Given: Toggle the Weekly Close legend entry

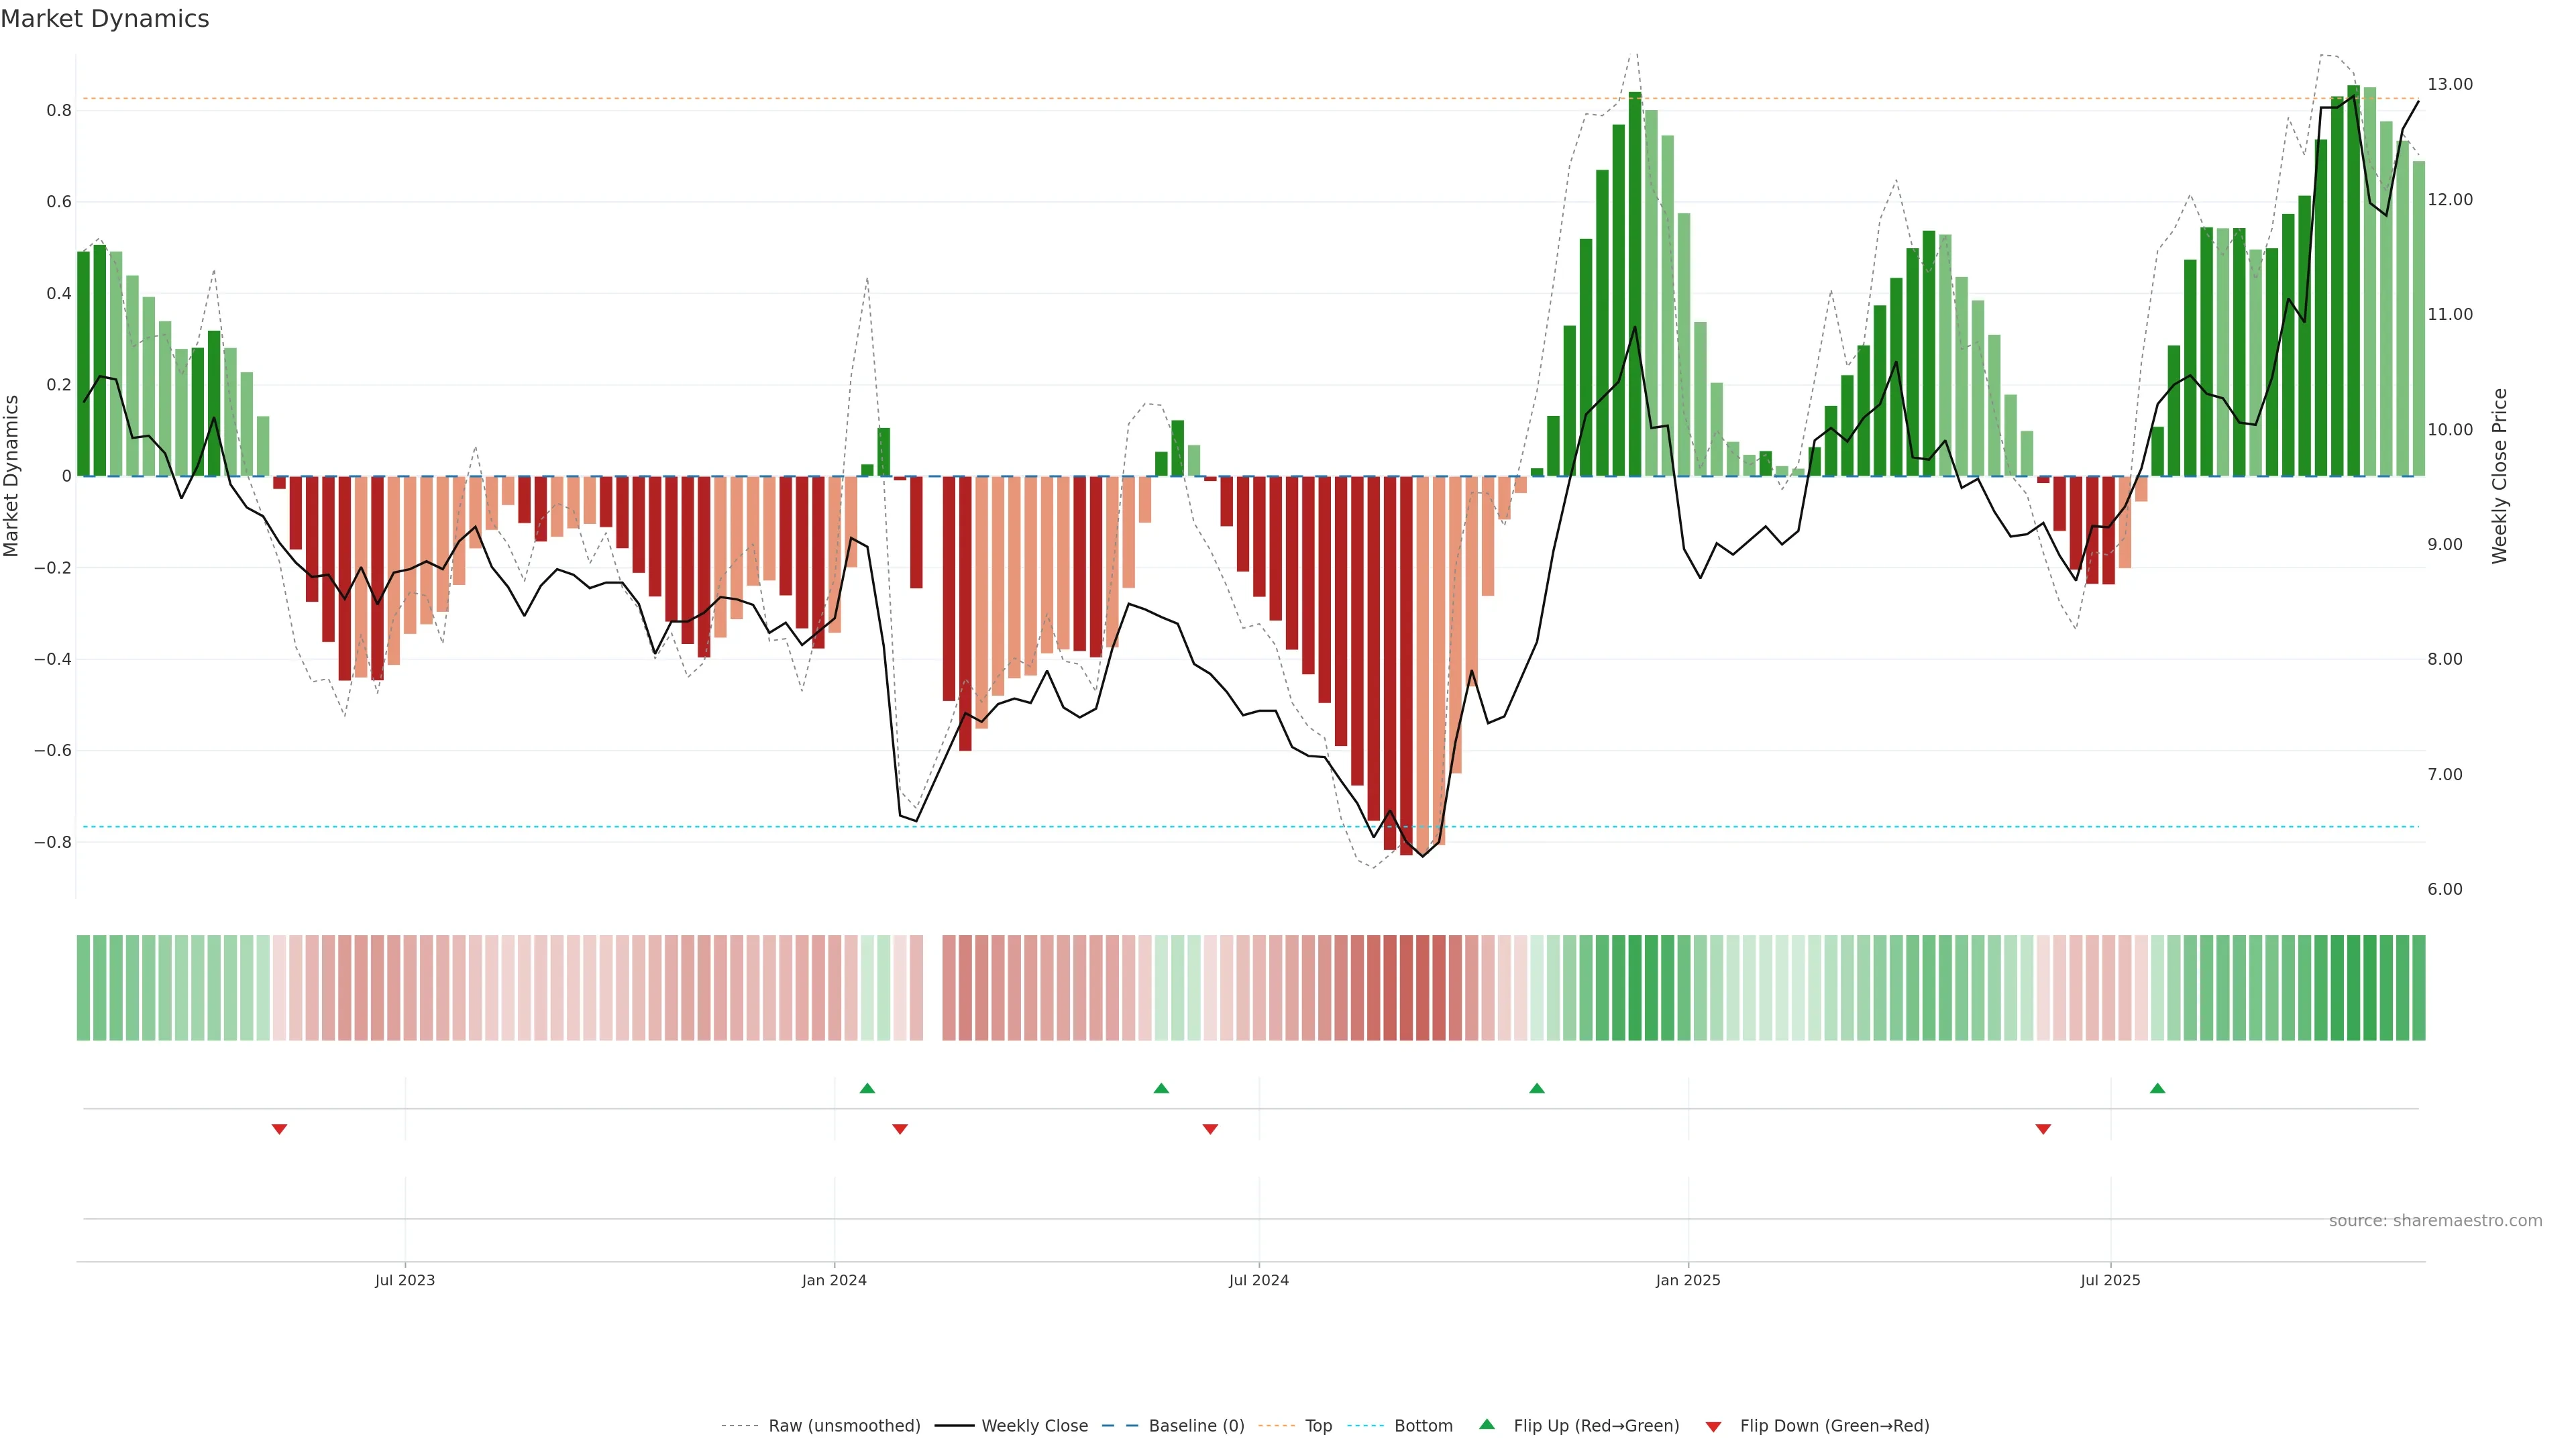Looking at the screenshot, I should click(1034, 1426).
